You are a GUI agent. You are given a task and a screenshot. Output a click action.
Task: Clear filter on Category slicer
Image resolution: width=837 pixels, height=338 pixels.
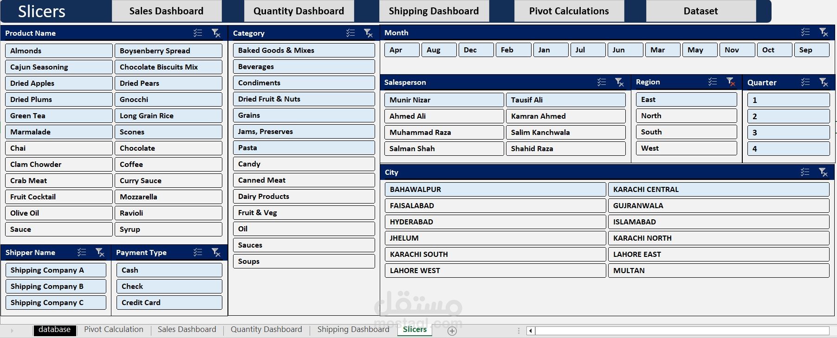[x=368, y=33]
